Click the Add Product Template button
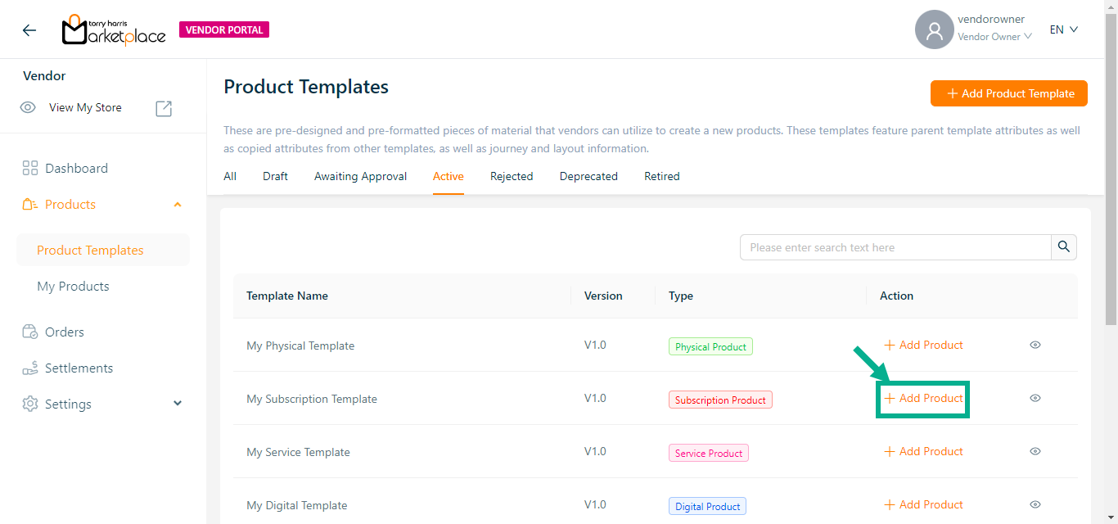This screenshot has width=1118, height=524. tap(1008, 93)
